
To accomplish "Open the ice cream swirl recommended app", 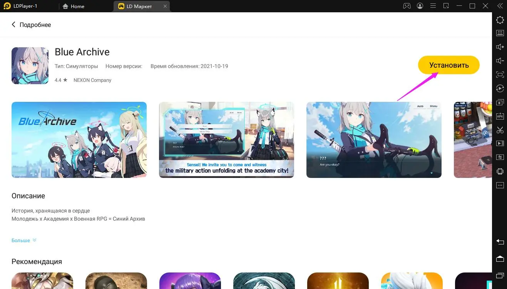I will (x=412, y=281).
